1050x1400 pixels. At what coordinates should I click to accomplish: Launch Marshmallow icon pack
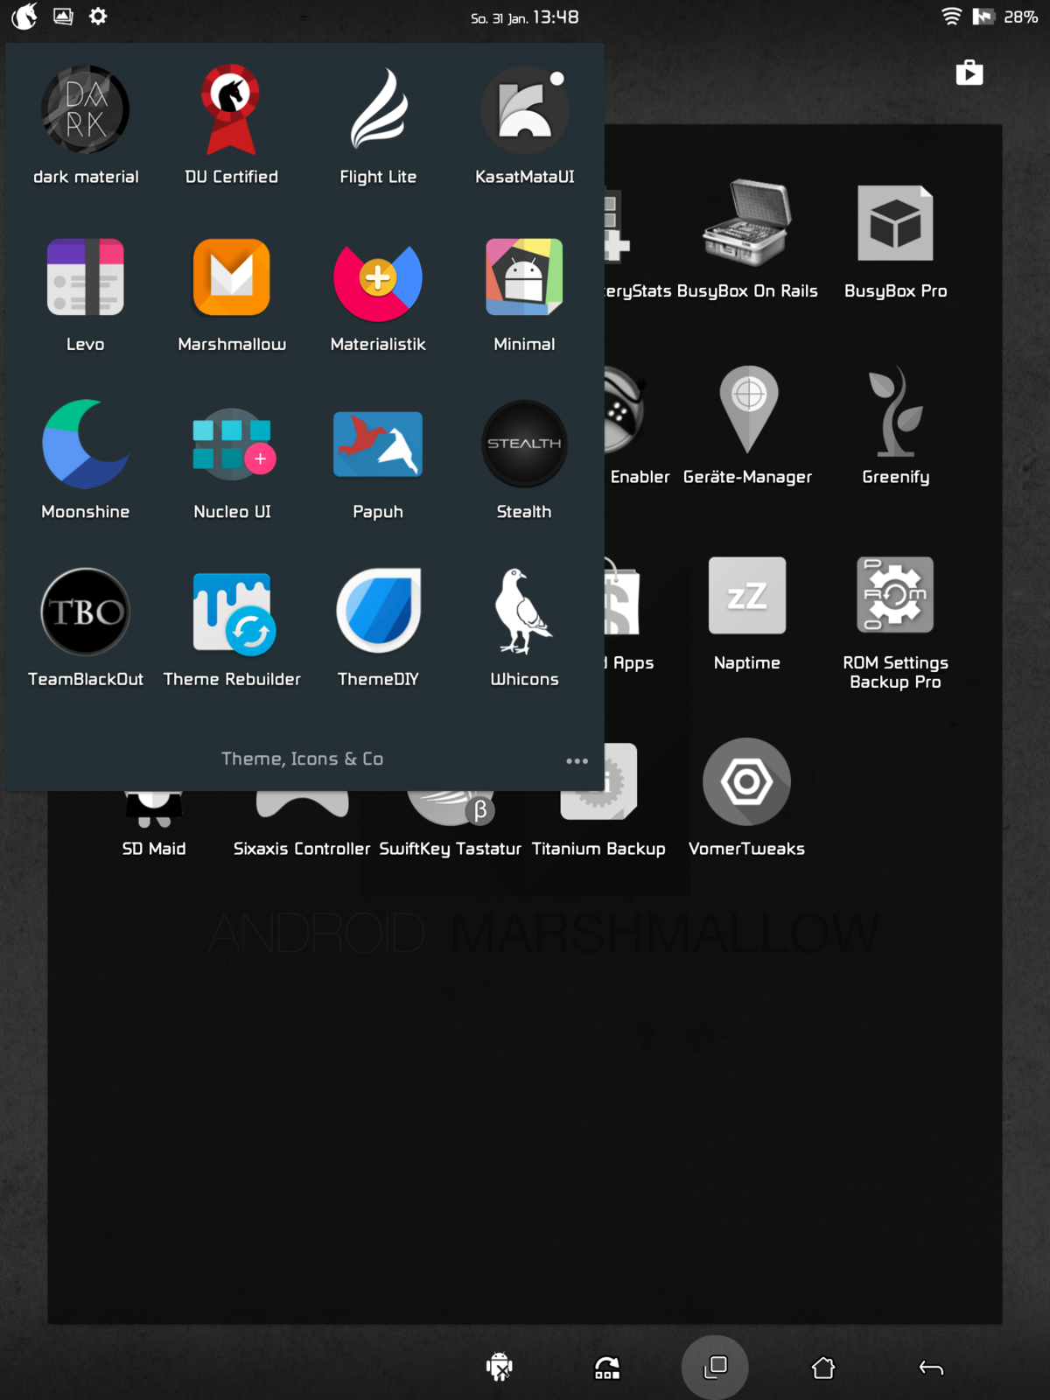(231, 278)
